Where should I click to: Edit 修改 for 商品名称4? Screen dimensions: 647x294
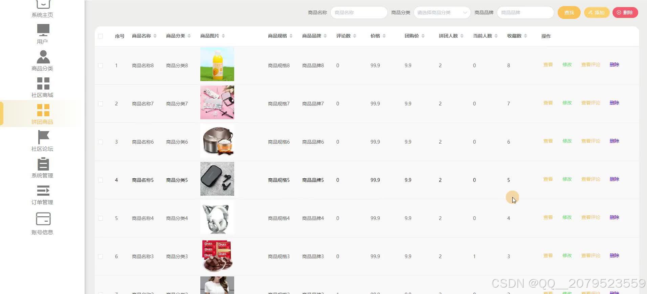tap(567, 217)
